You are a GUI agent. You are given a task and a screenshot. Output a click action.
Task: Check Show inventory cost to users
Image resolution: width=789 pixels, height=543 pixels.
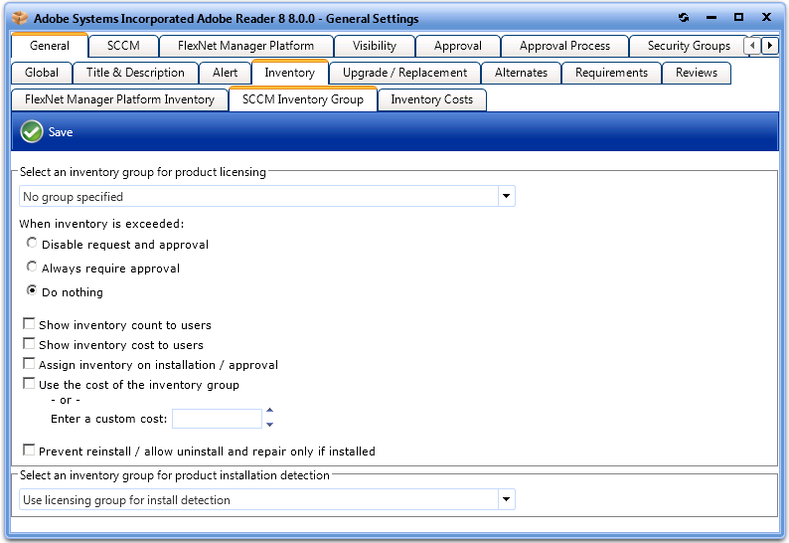click(x=29, y=344)
